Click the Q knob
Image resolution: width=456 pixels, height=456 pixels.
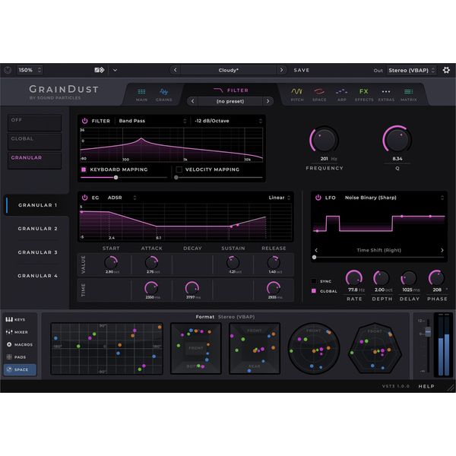(397, 140)
